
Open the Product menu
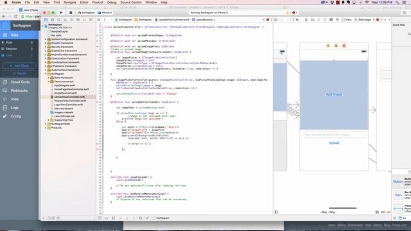98,3
